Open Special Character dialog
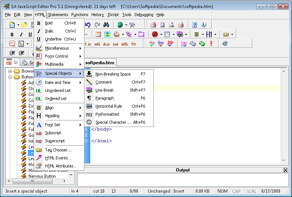 pos(119,122)
